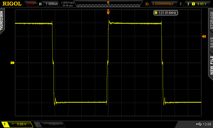The width and height of the screenshot is (213, 128).
Task: Click the red STOP status indicator
Action: 31,4
